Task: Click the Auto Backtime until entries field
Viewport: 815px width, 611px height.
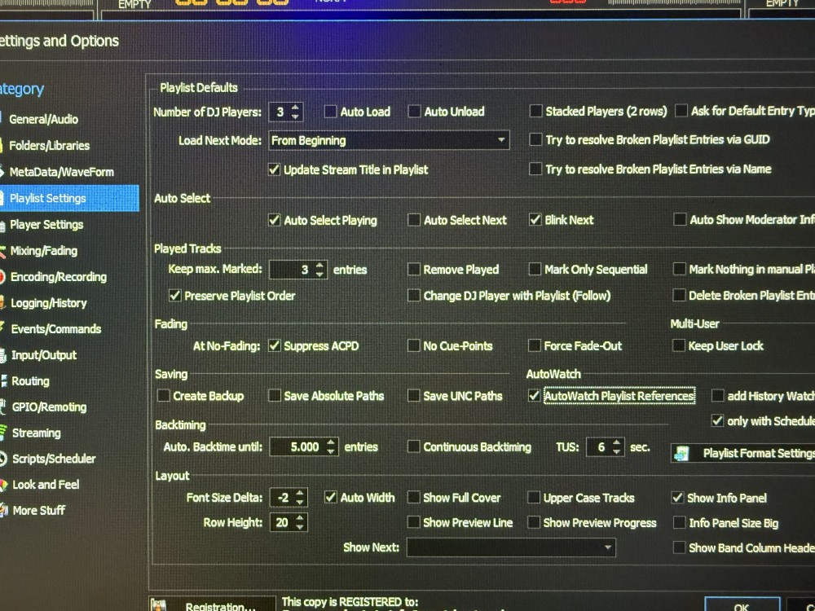Action: tap(297, 446)
